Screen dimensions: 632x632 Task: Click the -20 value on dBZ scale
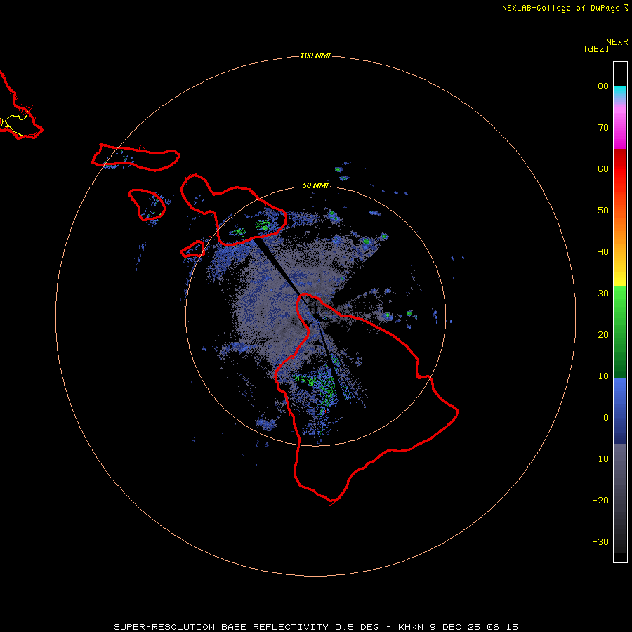click(600, 500)
